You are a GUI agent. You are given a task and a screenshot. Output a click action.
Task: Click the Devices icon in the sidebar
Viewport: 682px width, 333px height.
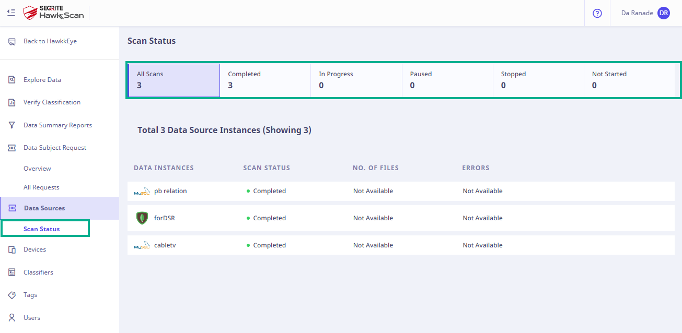coord(11,249)
